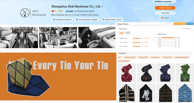The height and width of the screenshot is (103, 194).
Task: Click the blue Start order button
Action: click(190, 23)
